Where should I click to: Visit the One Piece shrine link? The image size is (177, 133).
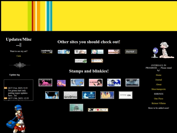click(159, 99)
